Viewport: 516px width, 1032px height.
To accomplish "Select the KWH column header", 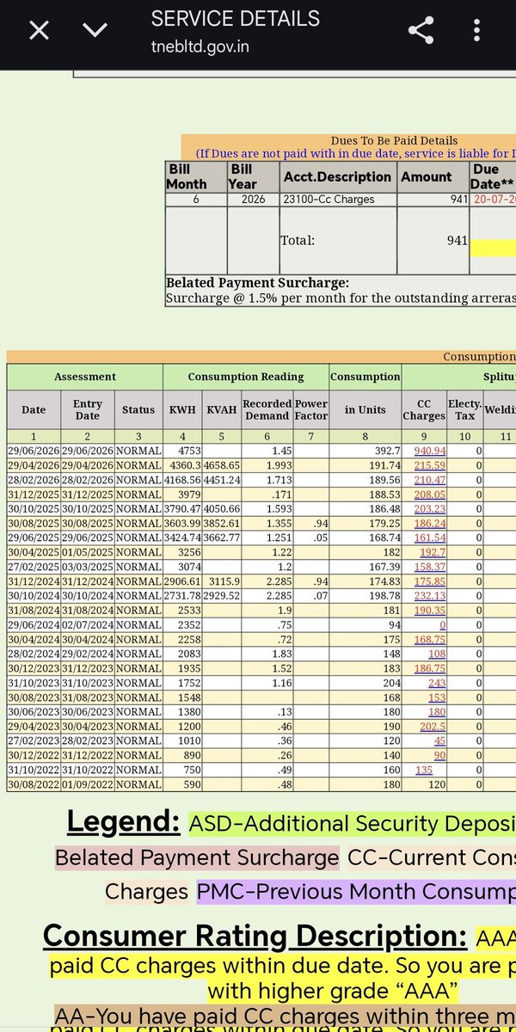I will pos(181,409).
